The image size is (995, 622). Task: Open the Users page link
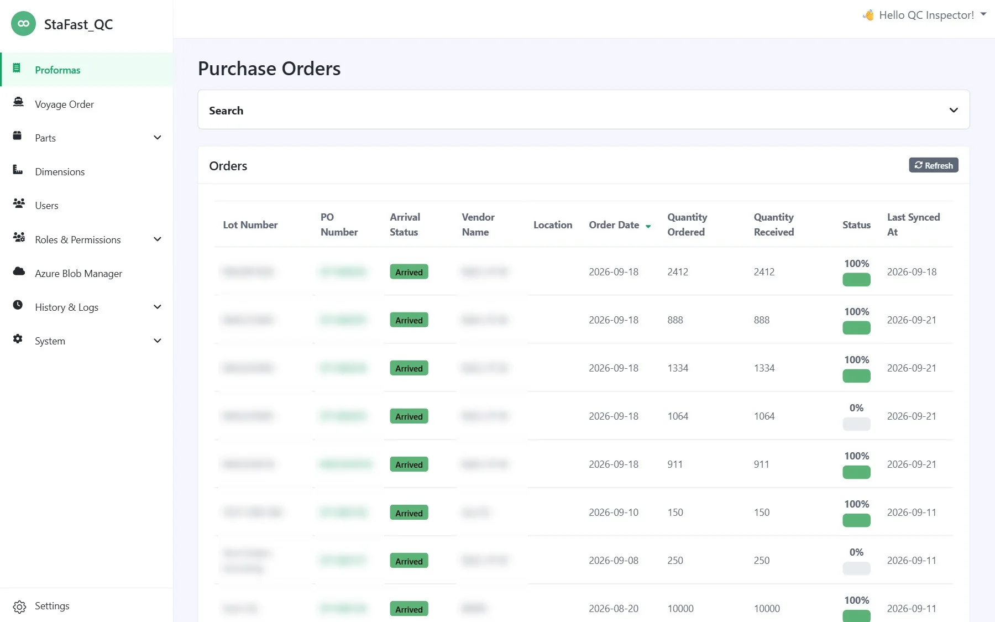point(86,205)
